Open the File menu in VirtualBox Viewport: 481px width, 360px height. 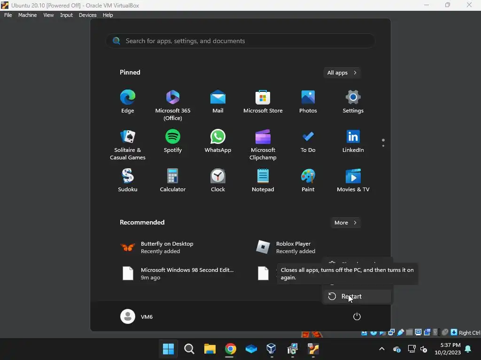click(x=8, y=15)
